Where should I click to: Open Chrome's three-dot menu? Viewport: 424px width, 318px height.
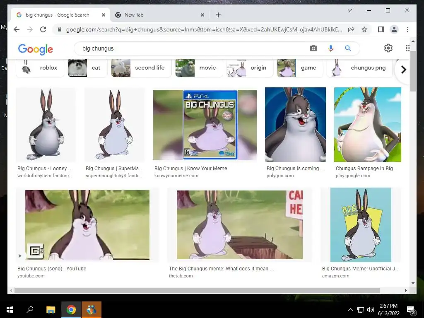407,29
